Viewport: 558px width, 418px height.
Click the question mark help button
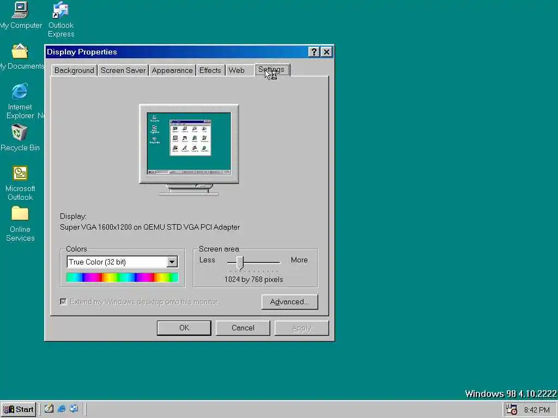click(x=313, y=52)
